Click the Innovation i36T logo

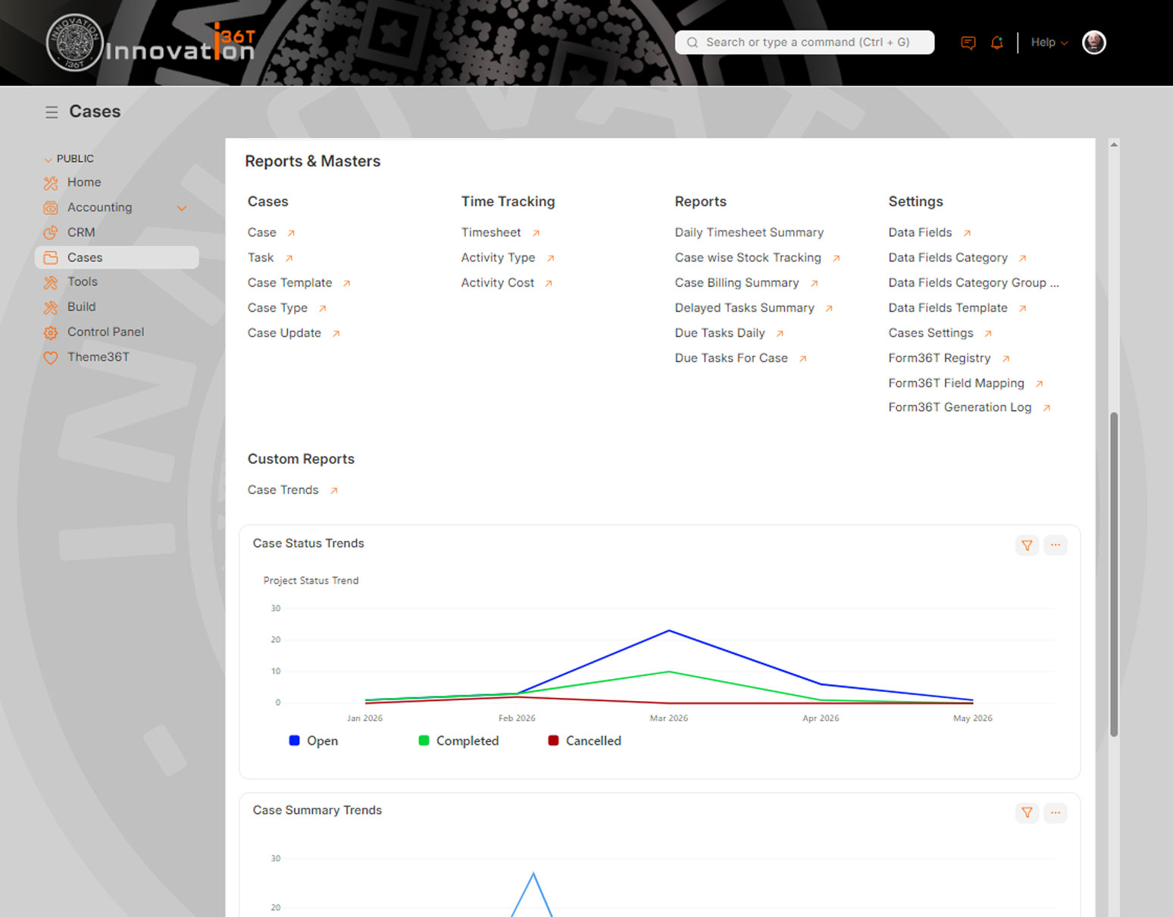[151, 43]
